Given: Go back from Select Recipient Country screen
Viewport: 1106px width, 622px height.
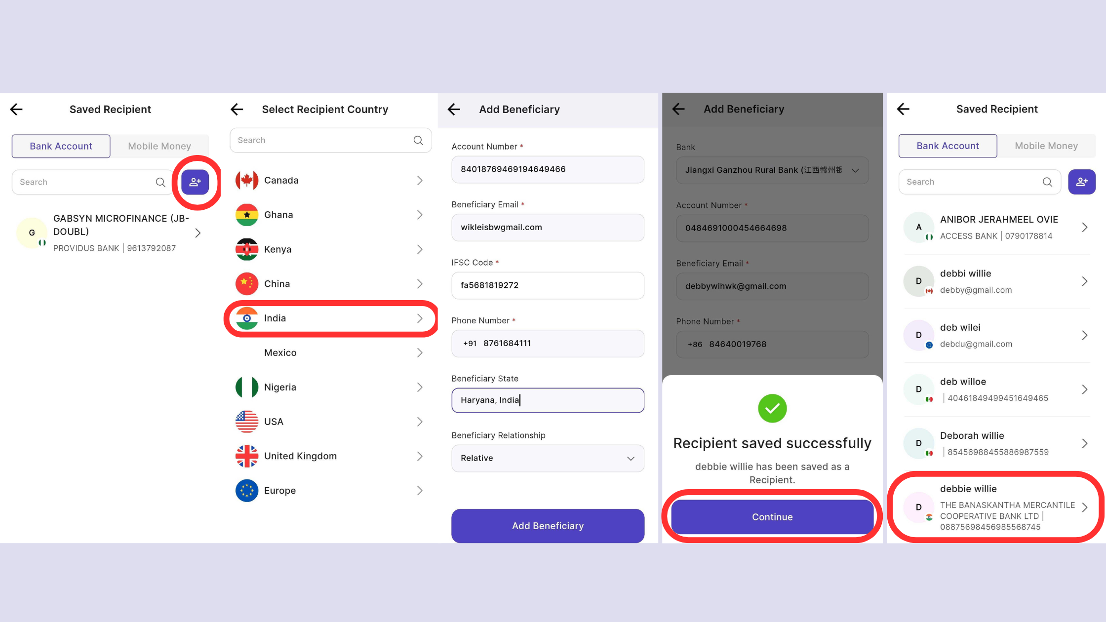Looking at the screenshot, I should pos(237,109).
